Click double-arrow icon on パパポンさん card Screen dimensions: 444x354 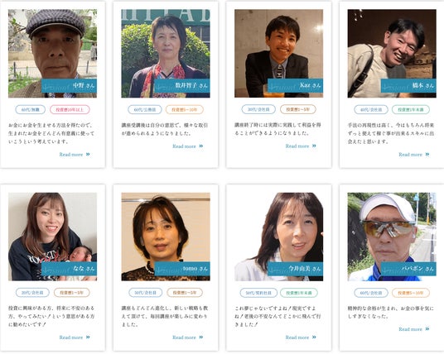click(x=427, y=329)
